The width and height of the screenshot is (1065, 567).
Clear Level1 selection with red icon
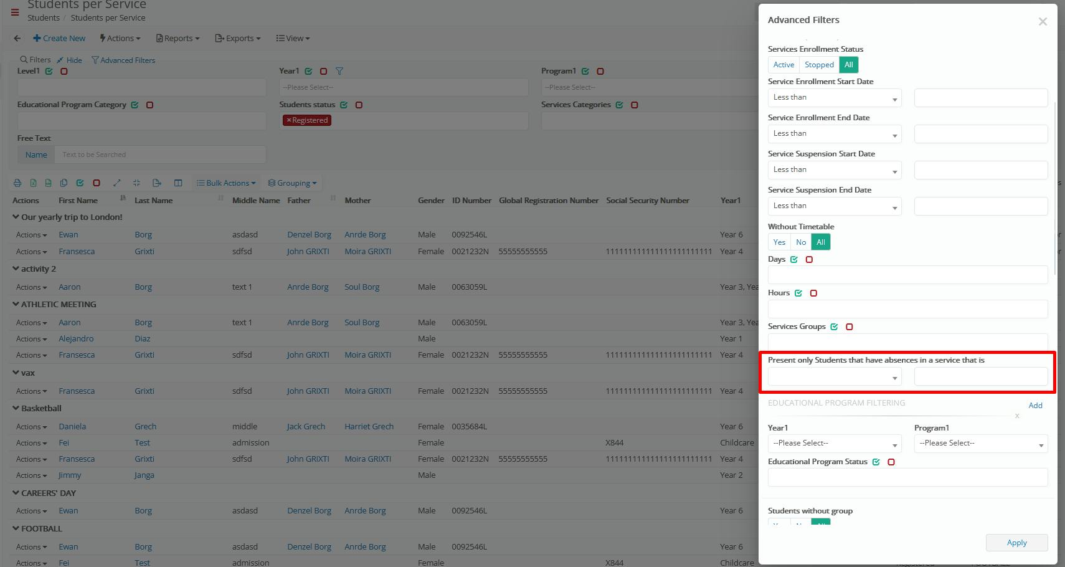(64, 71)
